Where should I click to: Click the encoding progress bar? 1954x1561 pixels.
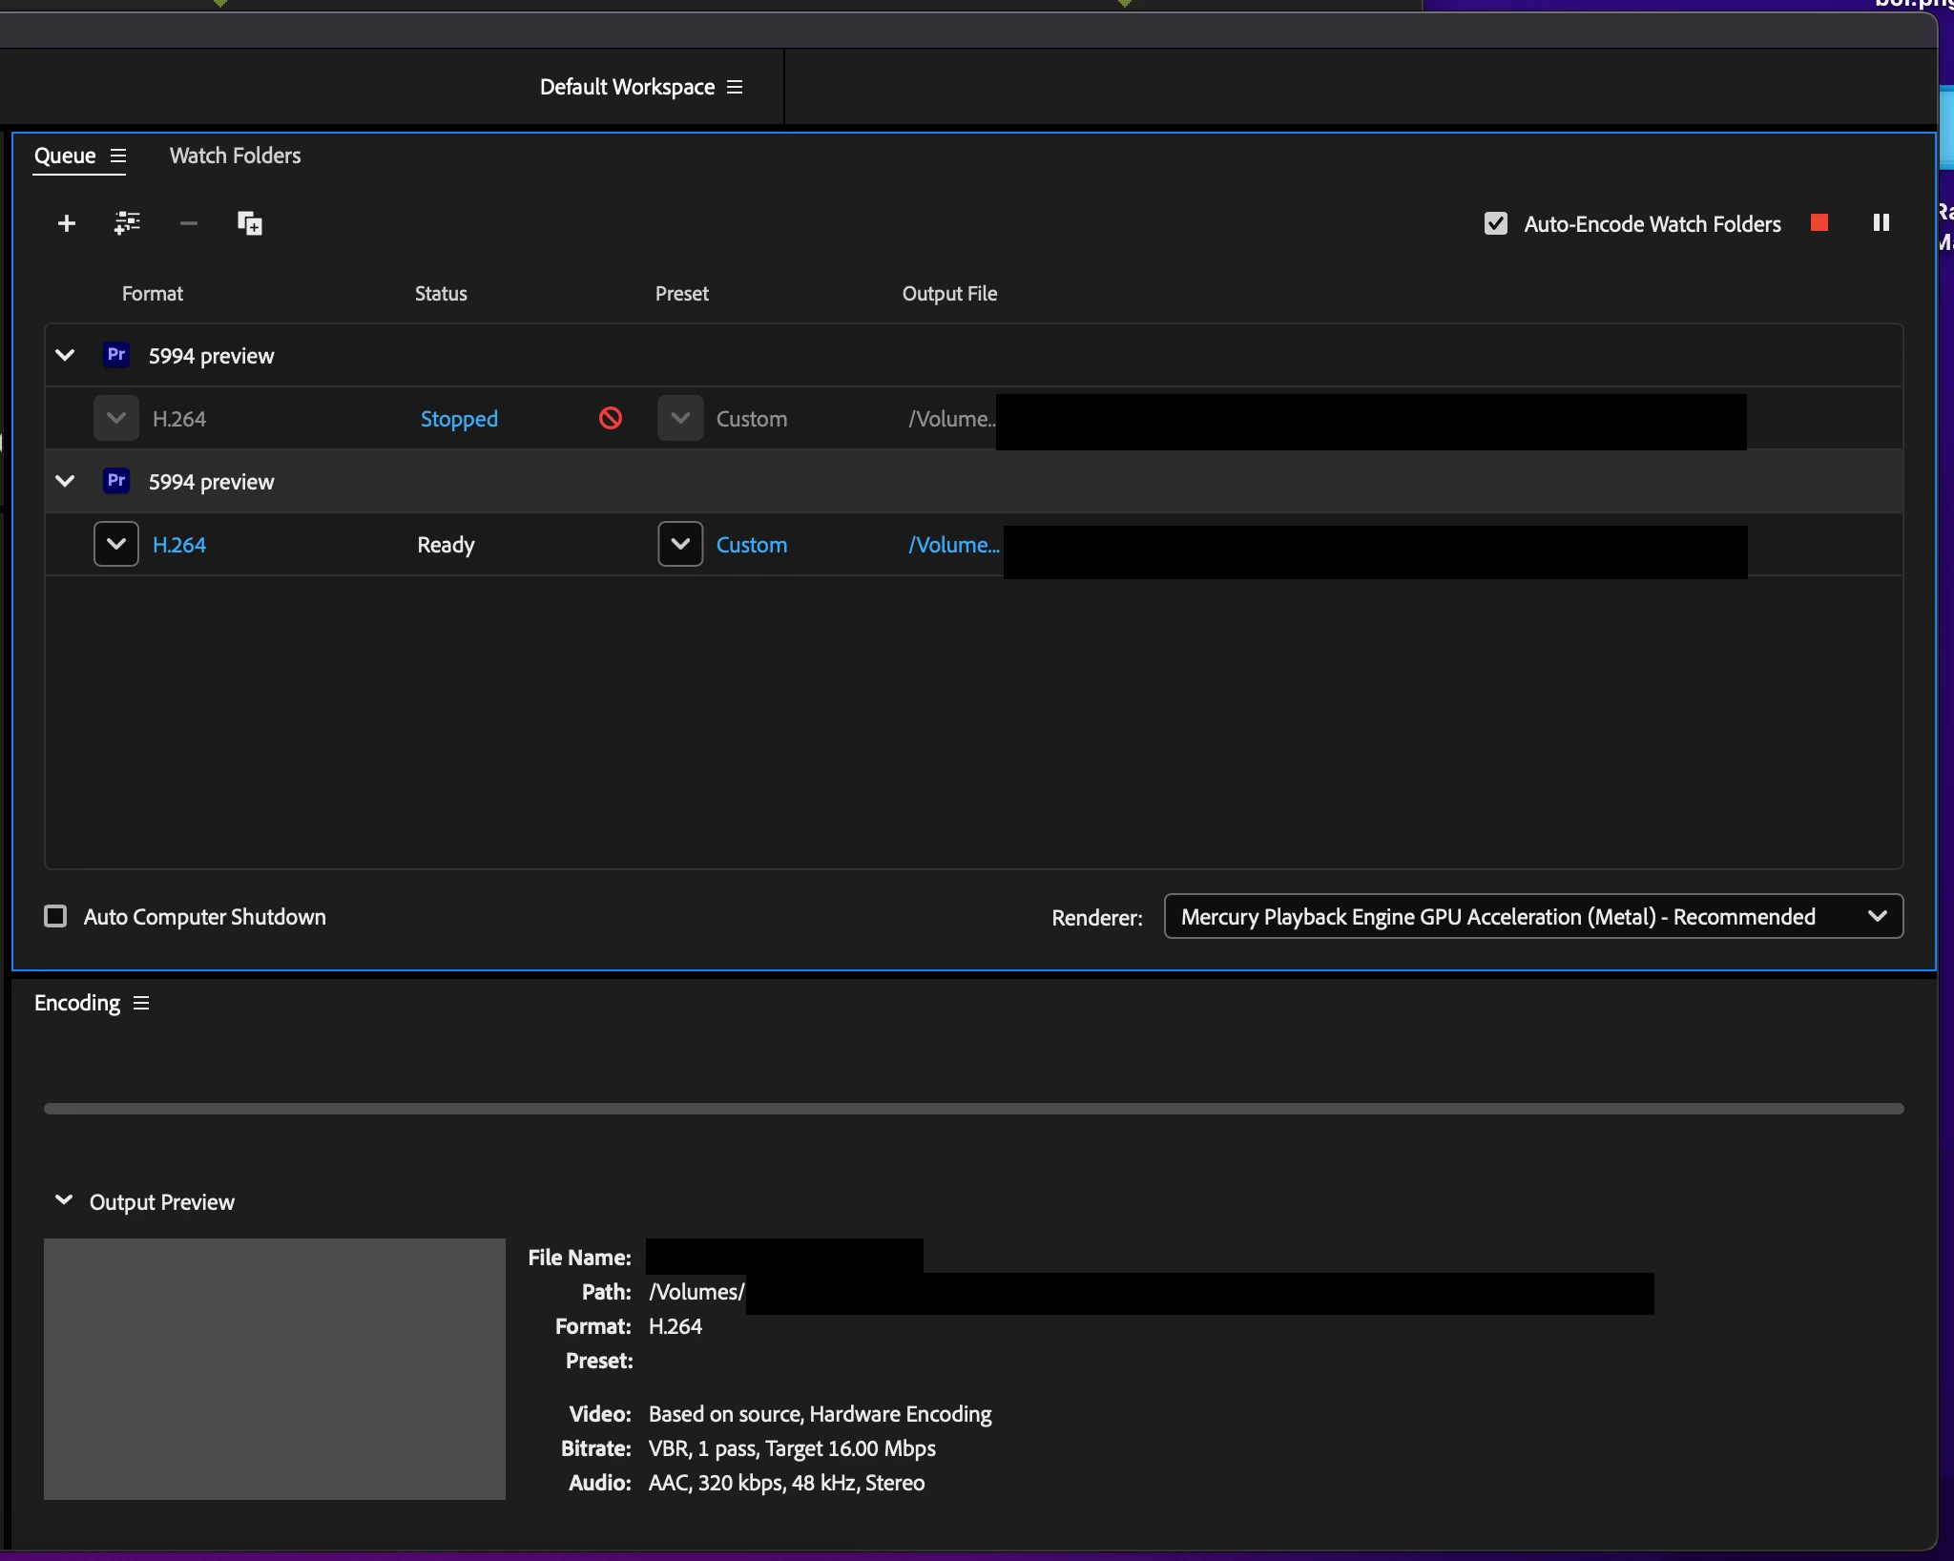click(x=973, y=1109)
